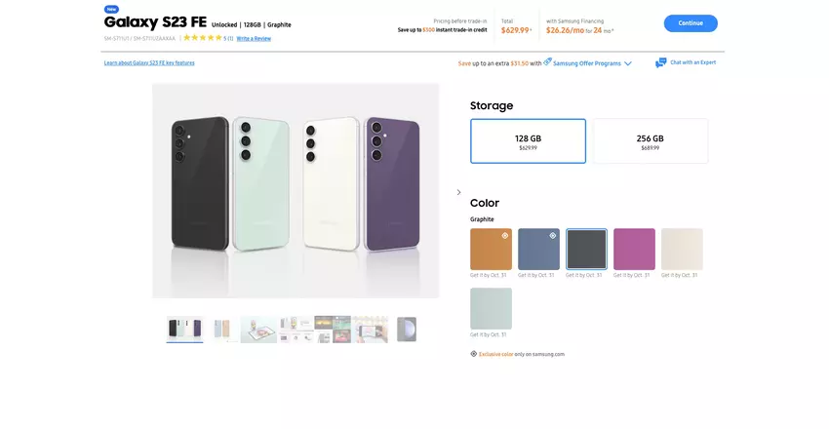Open the Write a Review link
Screen dimensions: 829x429
254,38
